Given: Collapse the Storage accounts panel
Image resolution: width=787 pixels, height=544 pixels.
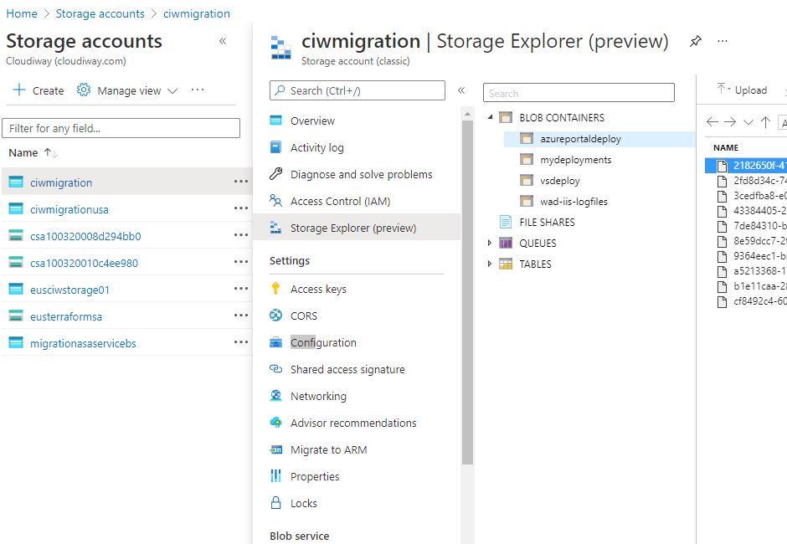Looking at the screenshot, I should (223, 41).
